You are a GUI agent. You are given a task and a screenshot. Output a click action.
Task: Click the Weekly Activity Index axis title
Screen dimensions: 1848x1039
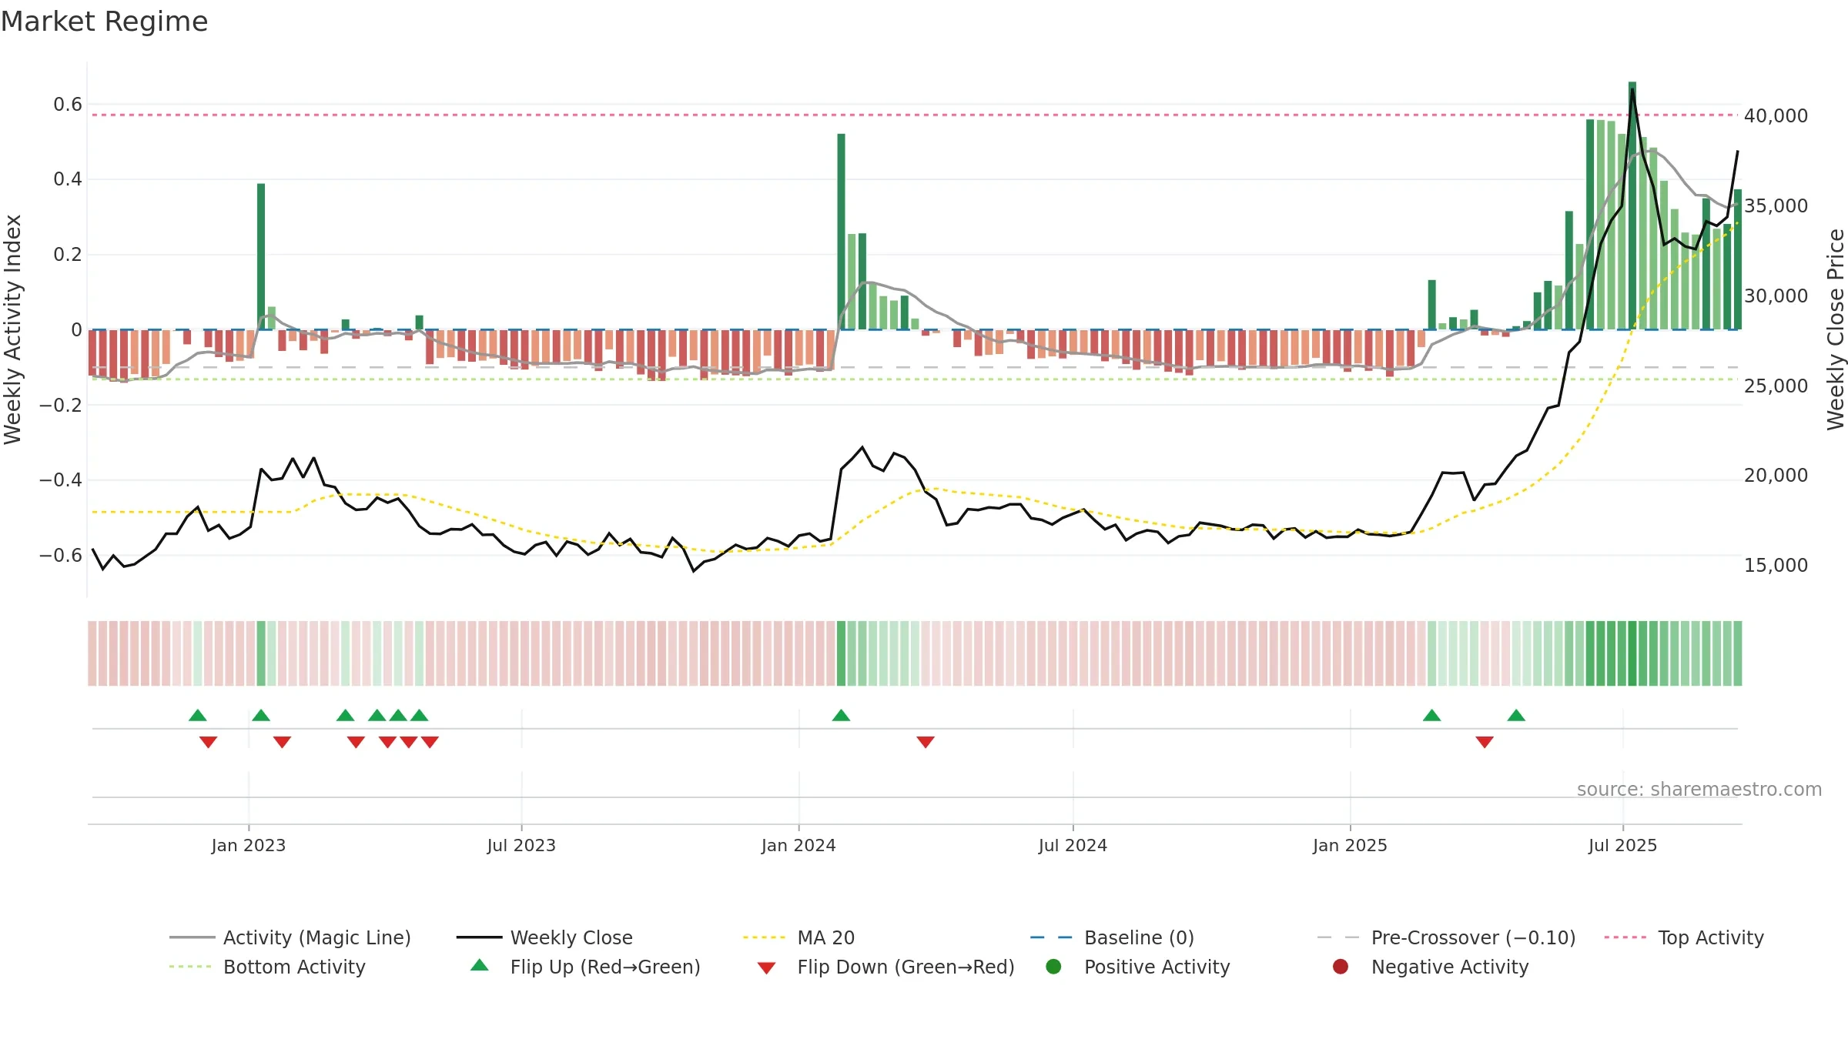tap(13, 329)
